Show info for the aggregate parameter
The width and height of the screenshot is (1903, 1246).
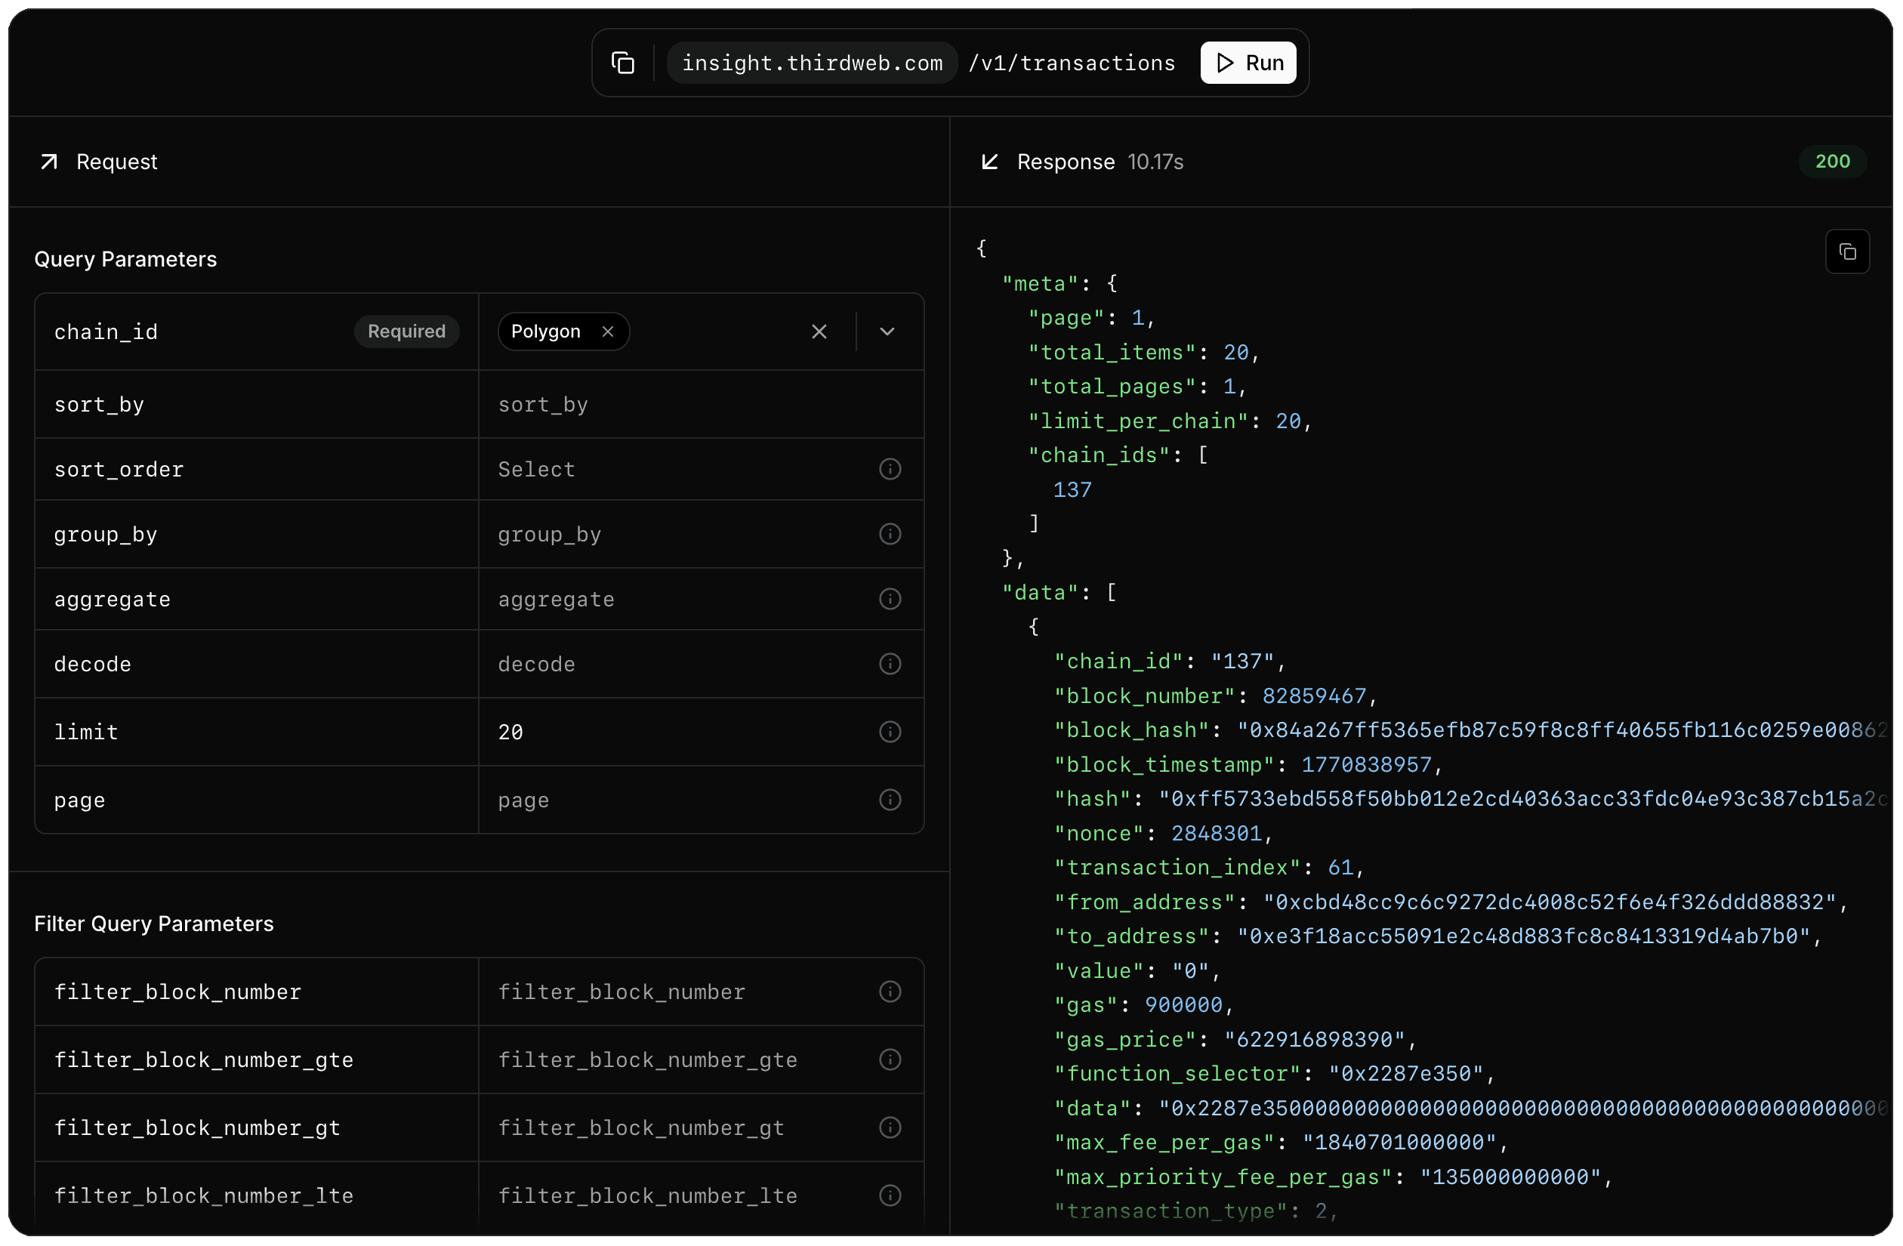[890, 599]
